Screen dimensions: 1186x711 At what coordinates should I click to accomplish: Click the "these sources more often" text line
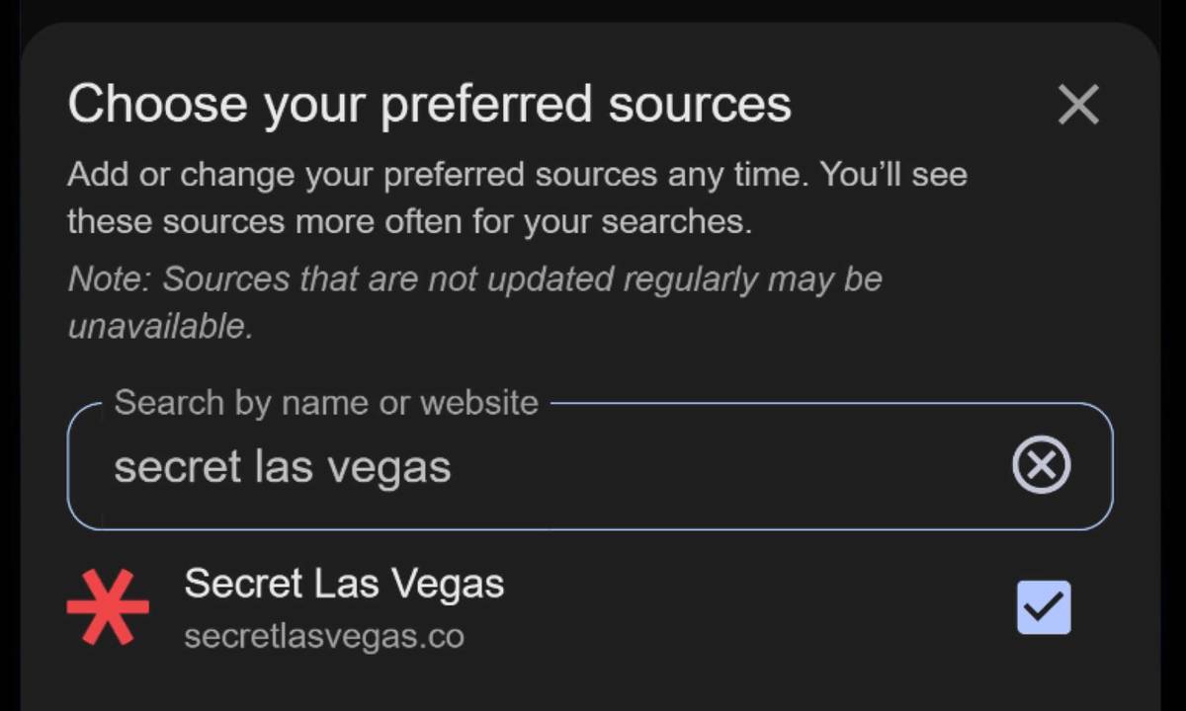coord(409,222)
